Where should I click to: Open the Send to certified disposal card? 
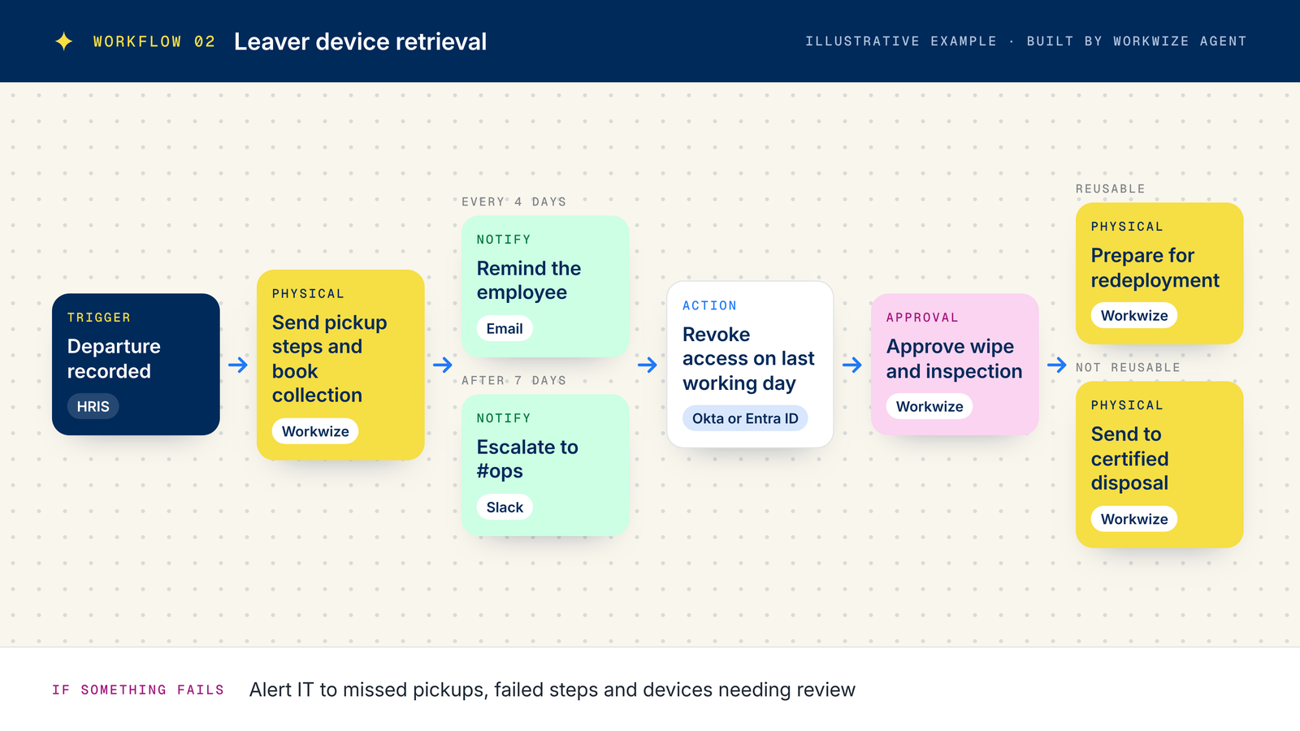click(x=1159, y=465)
